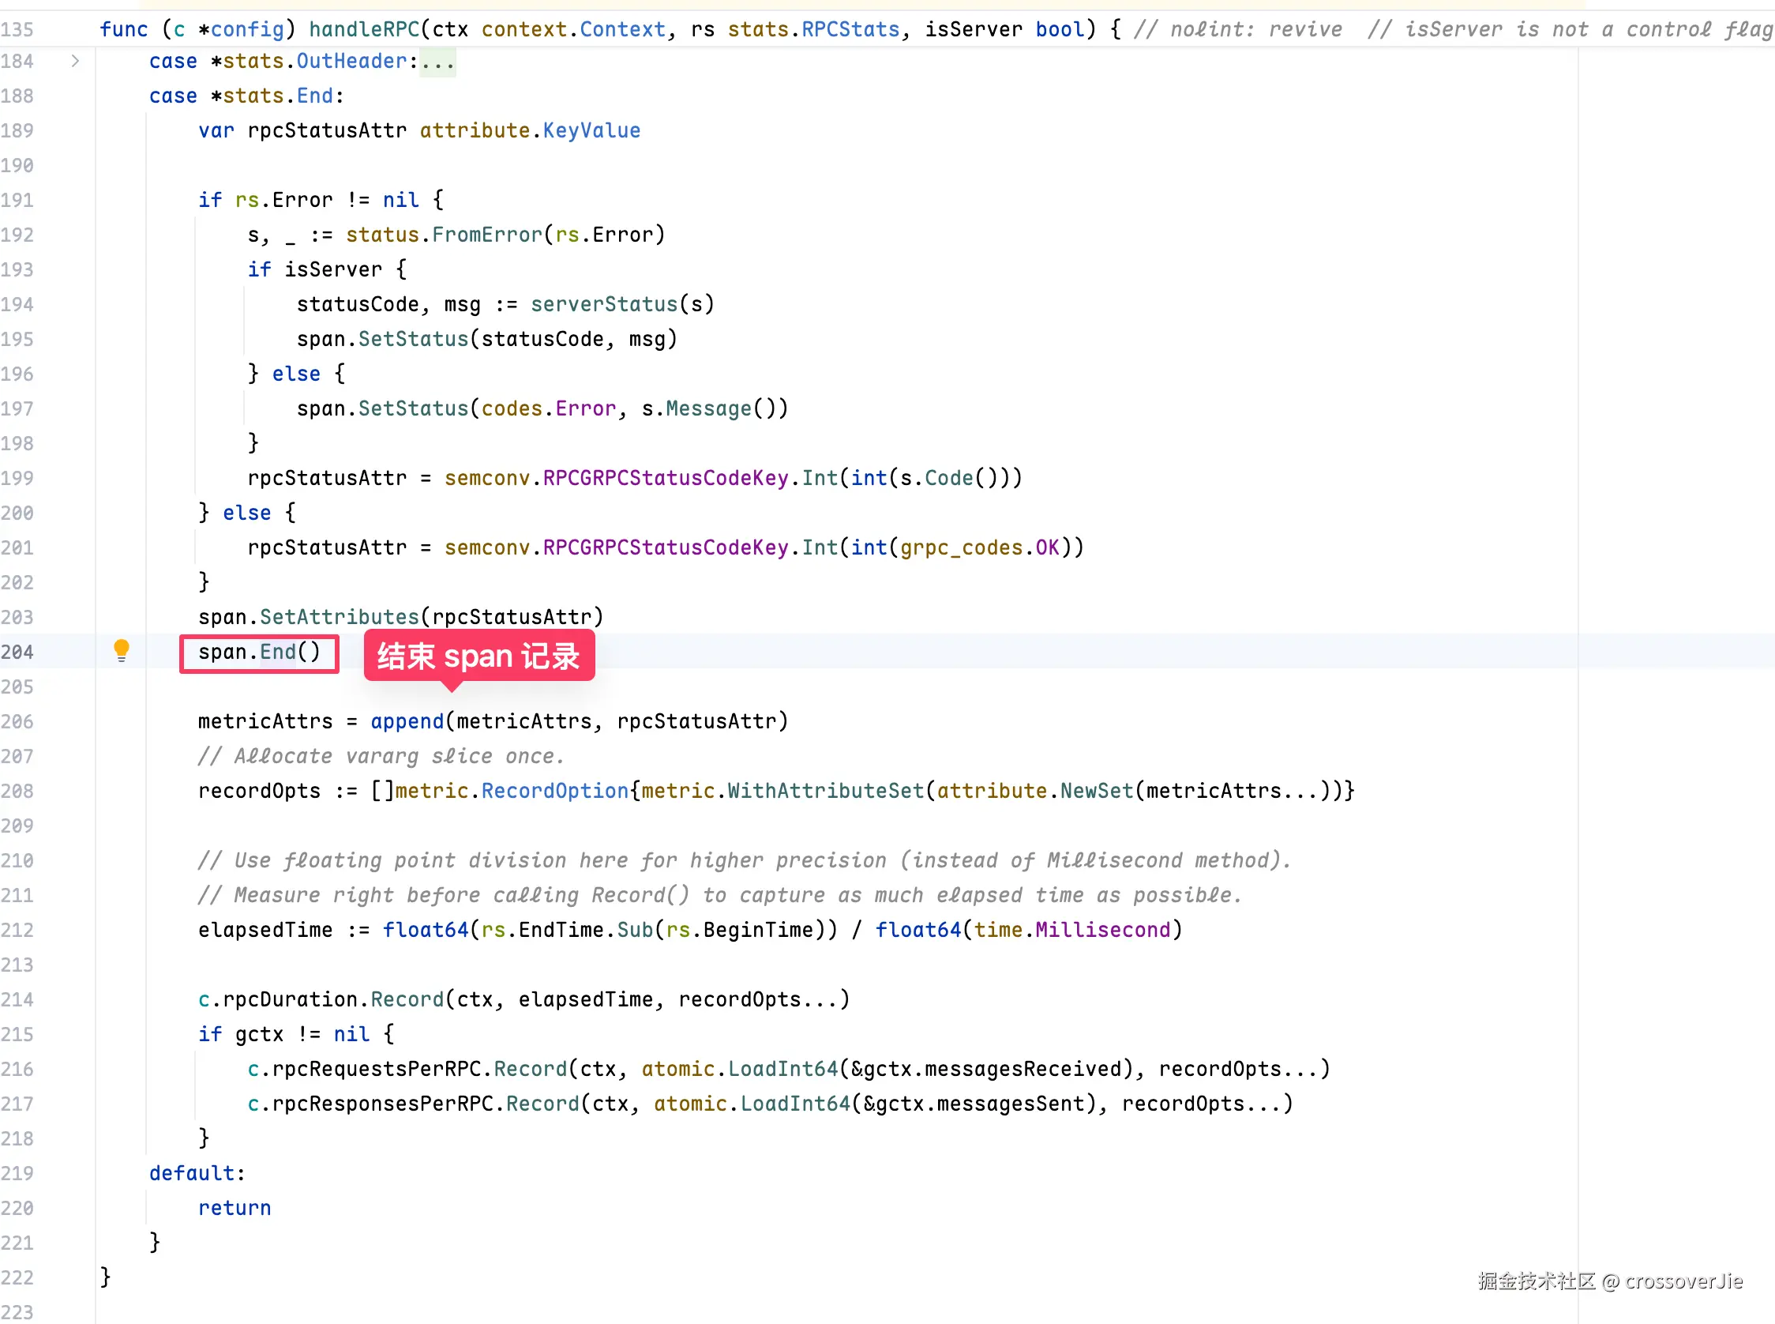The width and height of the screenshot is (1775, 1324).
Task: Click the FromError method name
Action: 487,235
